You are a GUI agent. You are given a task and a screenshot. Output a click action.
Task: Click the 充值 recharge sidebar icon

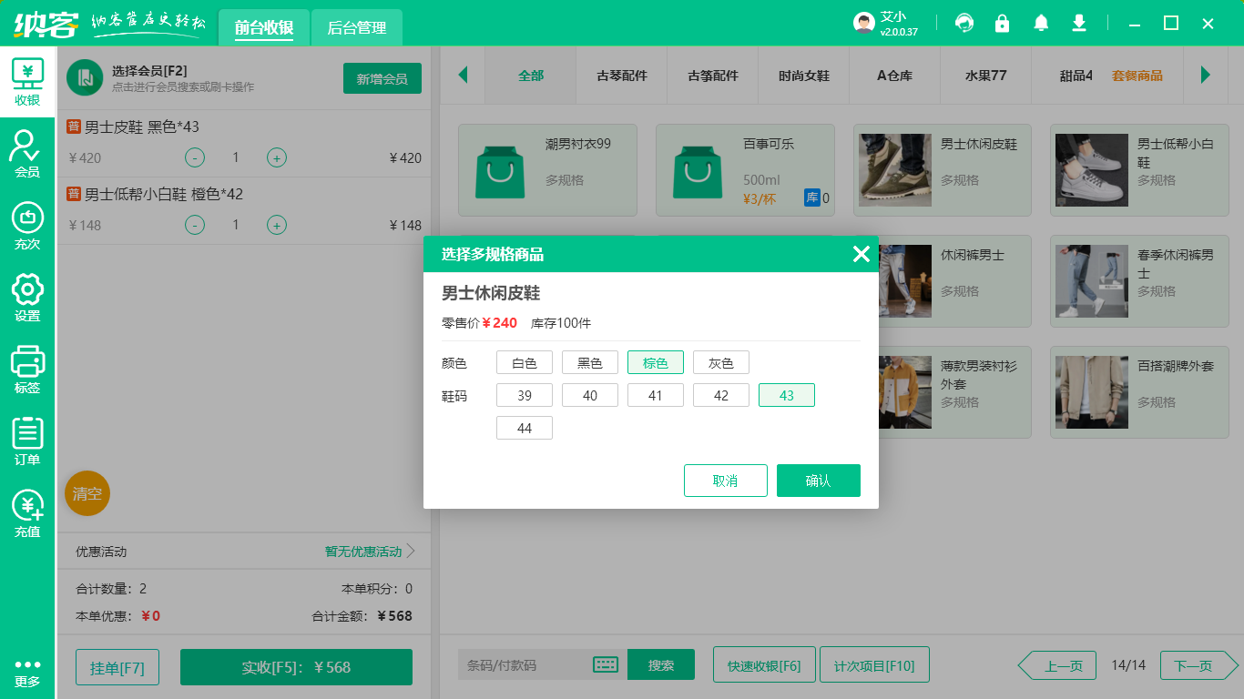[x=27, y=513]
